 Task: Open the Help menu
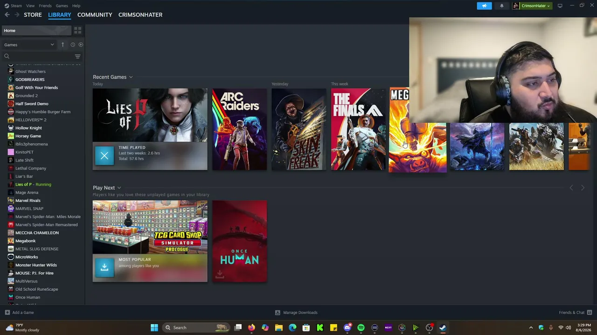(76, 6)
